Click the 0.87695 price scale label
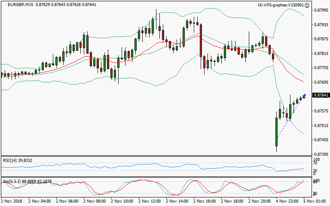This screenshot has width=330, height=206. coord(321,82)
